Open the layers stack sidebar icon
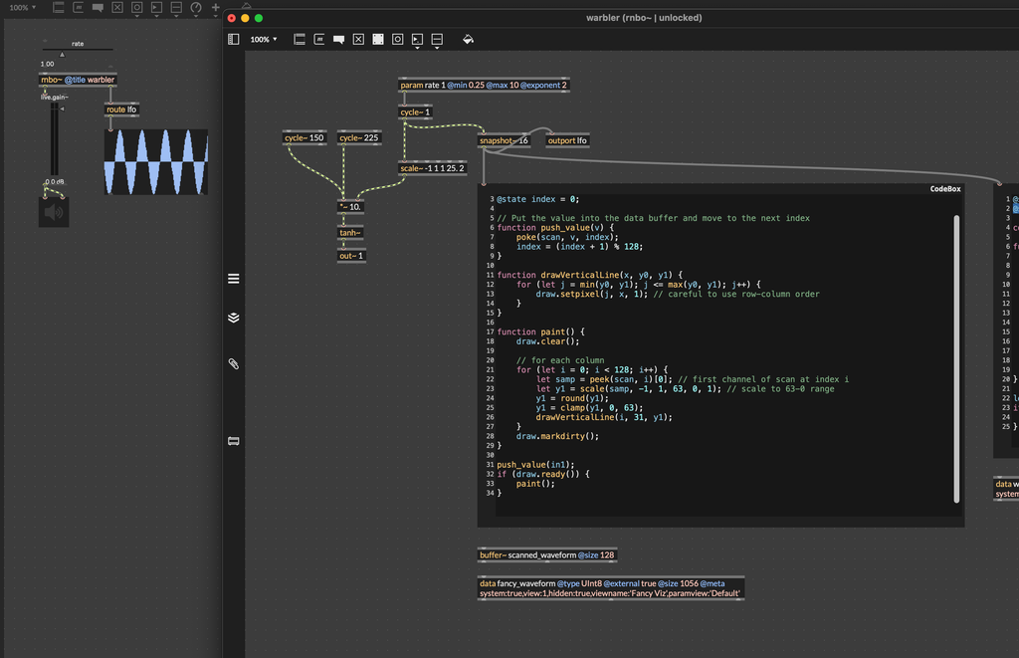1019x658 pixels. (x=234, y=319)
